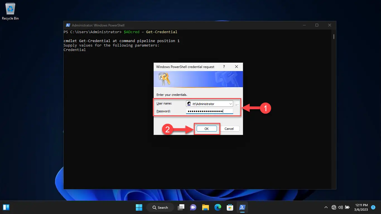Image resolution: width=381 pixels, height=214 pixels.
Task: Click the 'Enter your credentials.' text
Action: [x=172, y=95]
